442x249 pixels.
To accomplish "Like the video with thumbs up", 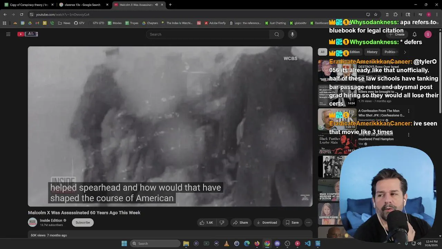I will [206, 222].
